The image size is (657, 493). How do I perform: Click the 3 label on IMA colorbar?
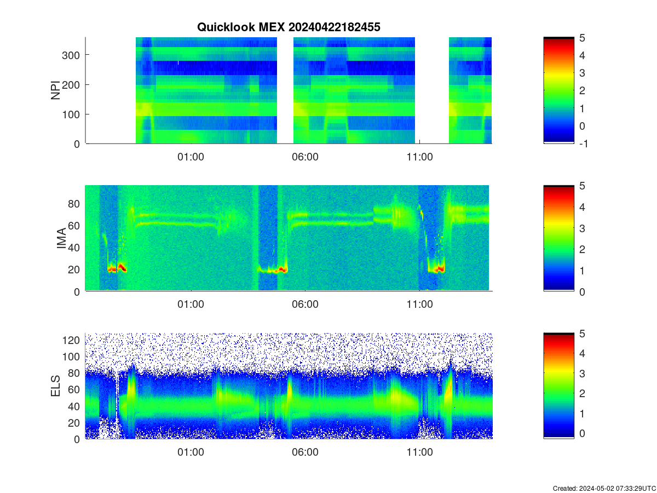(582, 228)
